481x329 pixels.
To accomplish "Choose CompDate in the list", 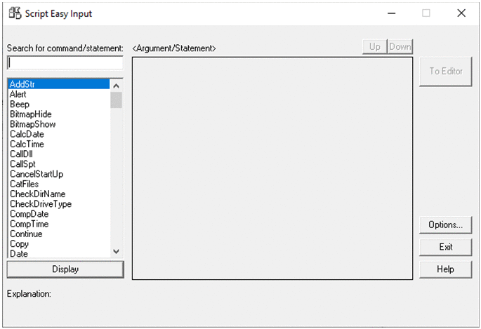I will (58, 214).
